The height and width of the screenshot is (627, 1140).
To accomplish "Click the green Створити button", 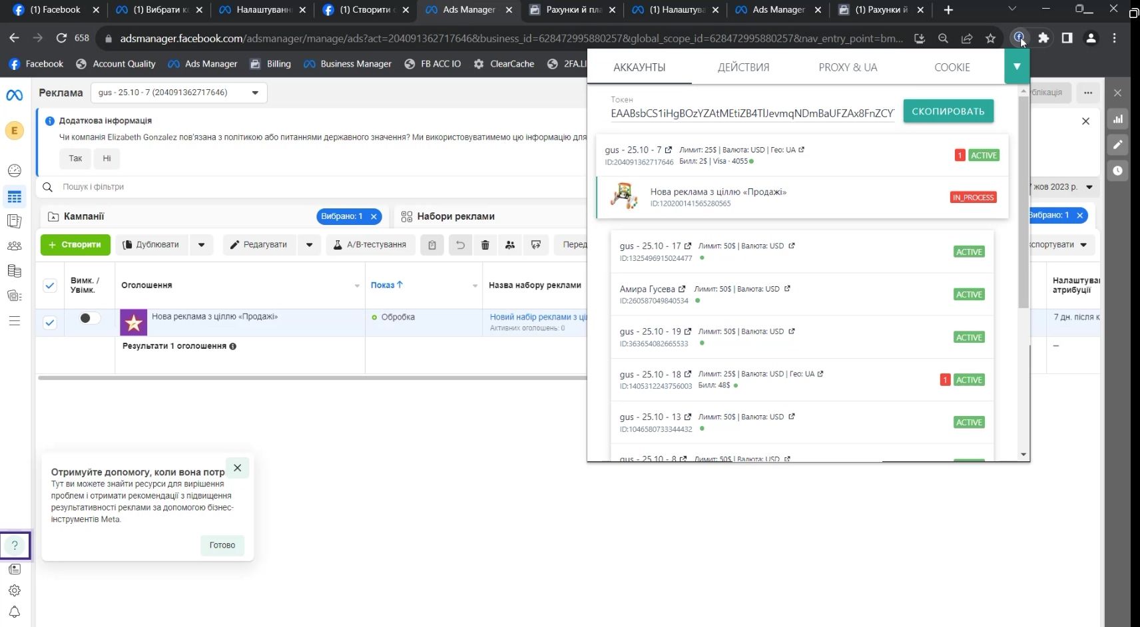I will [75, 245].
